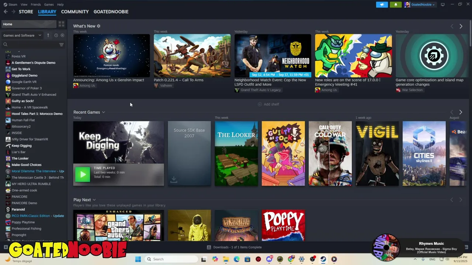Open the Games menu
Image resolution: width=472 pixels, height=265 pixels.
click(x=49, y=4)
